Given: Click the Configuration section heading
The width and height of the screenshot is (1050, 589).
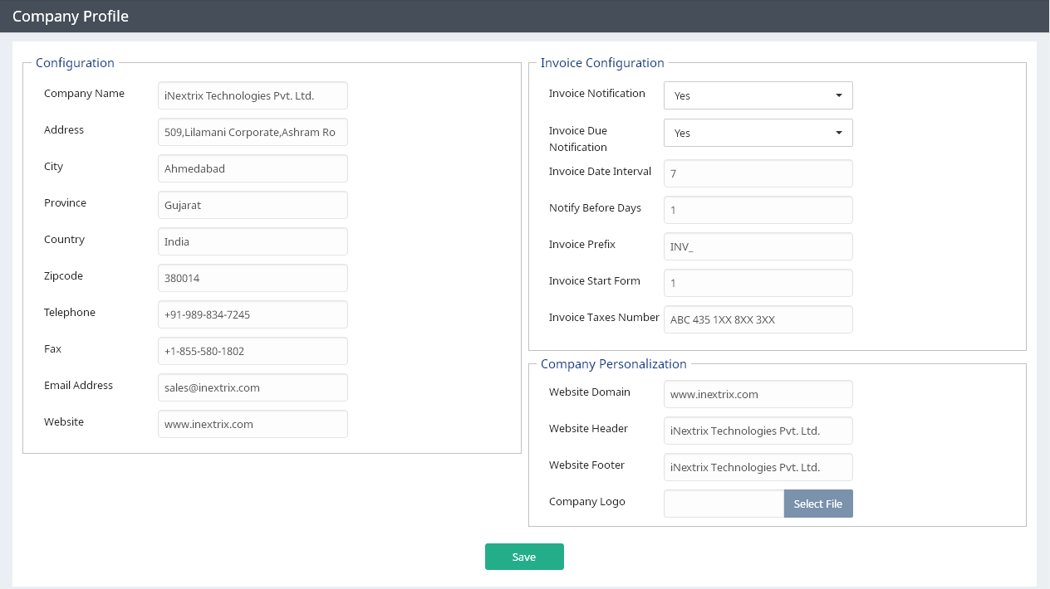Looking at the screenshot, I should pyautogui.click(x=75, y=63).
